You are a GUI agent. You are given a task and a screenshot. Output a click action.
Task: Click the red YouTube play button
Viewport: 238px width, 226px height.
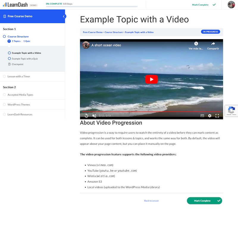tap(151, 79)
